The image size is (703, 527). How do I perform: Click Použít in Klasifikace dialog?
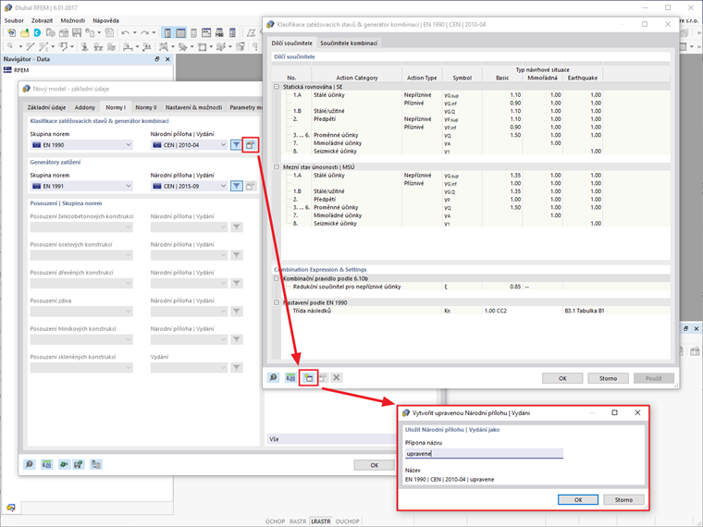(654, 378)
